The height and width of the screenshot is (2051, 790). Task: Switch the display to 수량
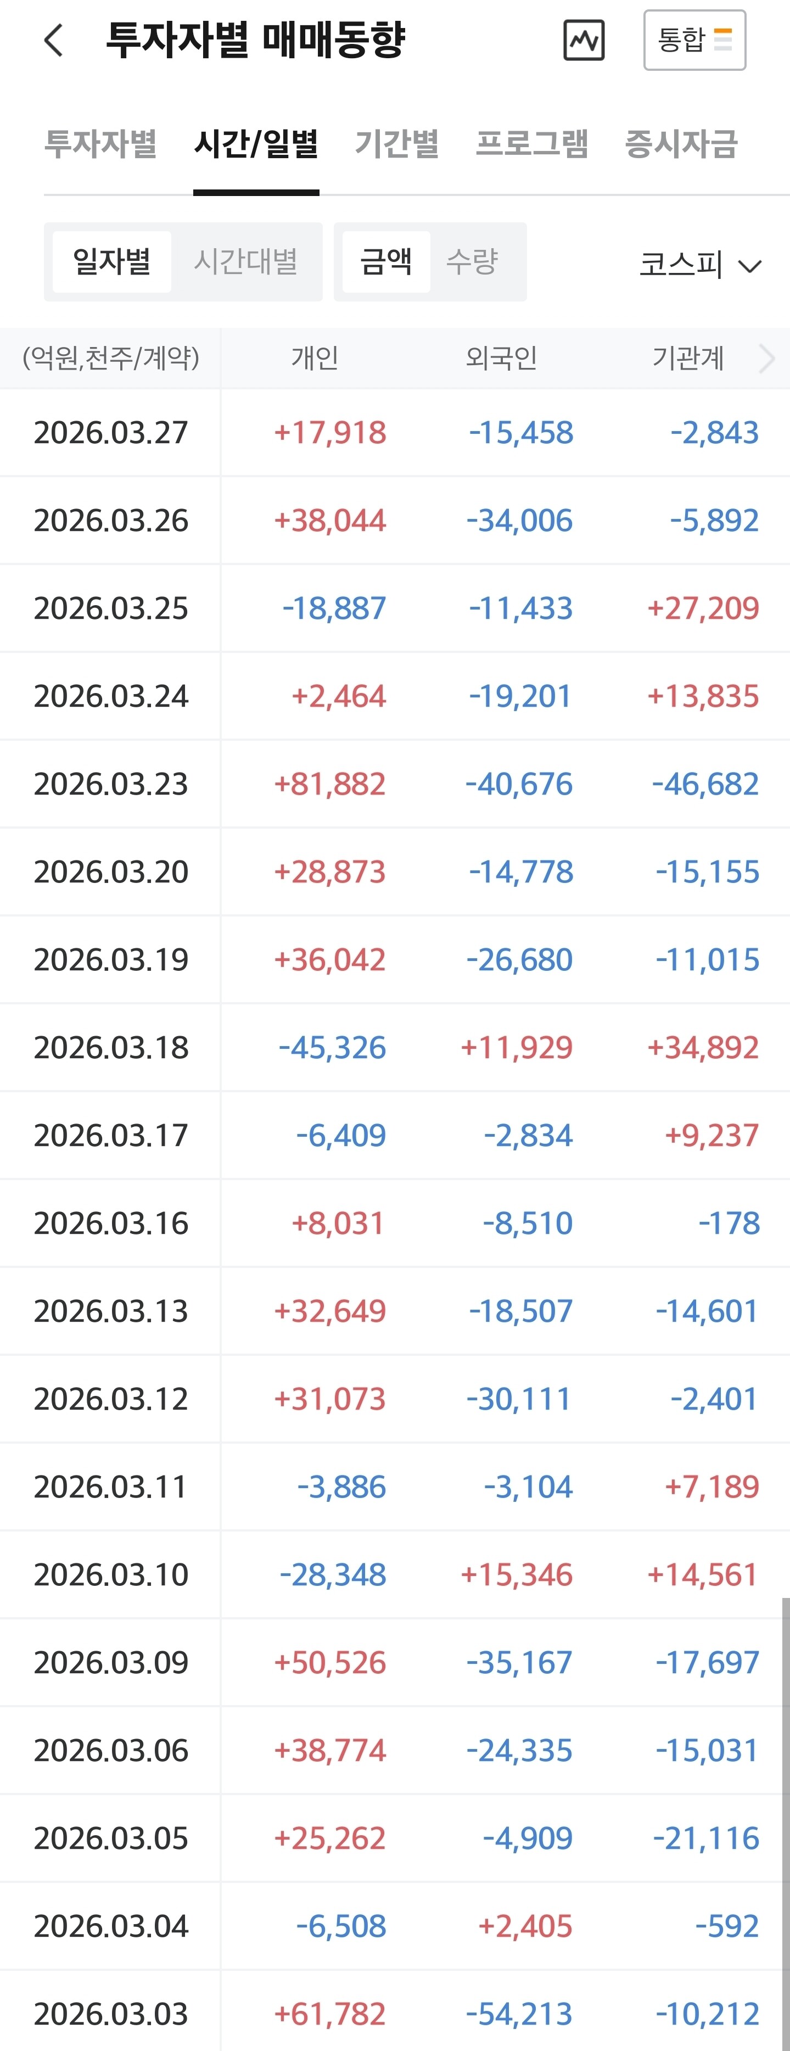point(472,262)
